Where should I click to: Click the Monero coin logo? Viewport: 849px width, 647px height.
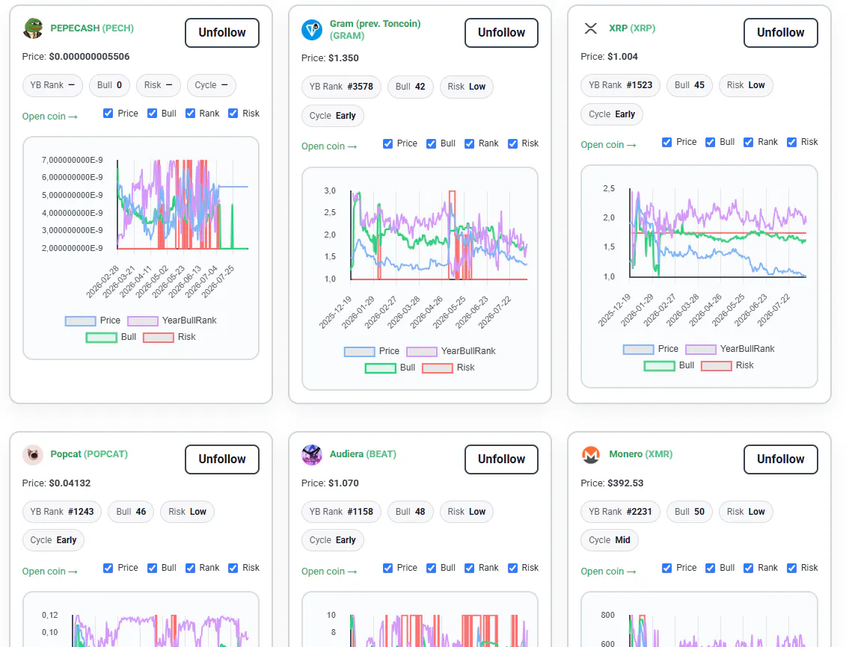click(591, 454)
